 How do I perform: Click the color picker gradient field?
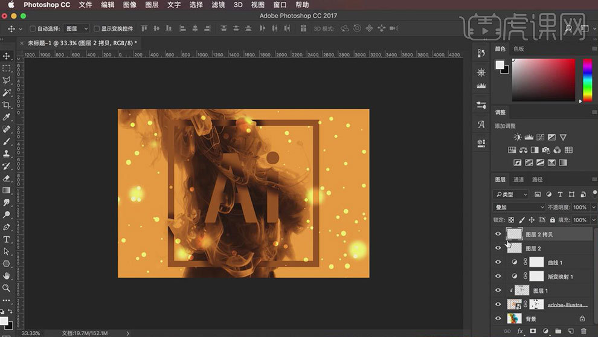tap(543, 80)
